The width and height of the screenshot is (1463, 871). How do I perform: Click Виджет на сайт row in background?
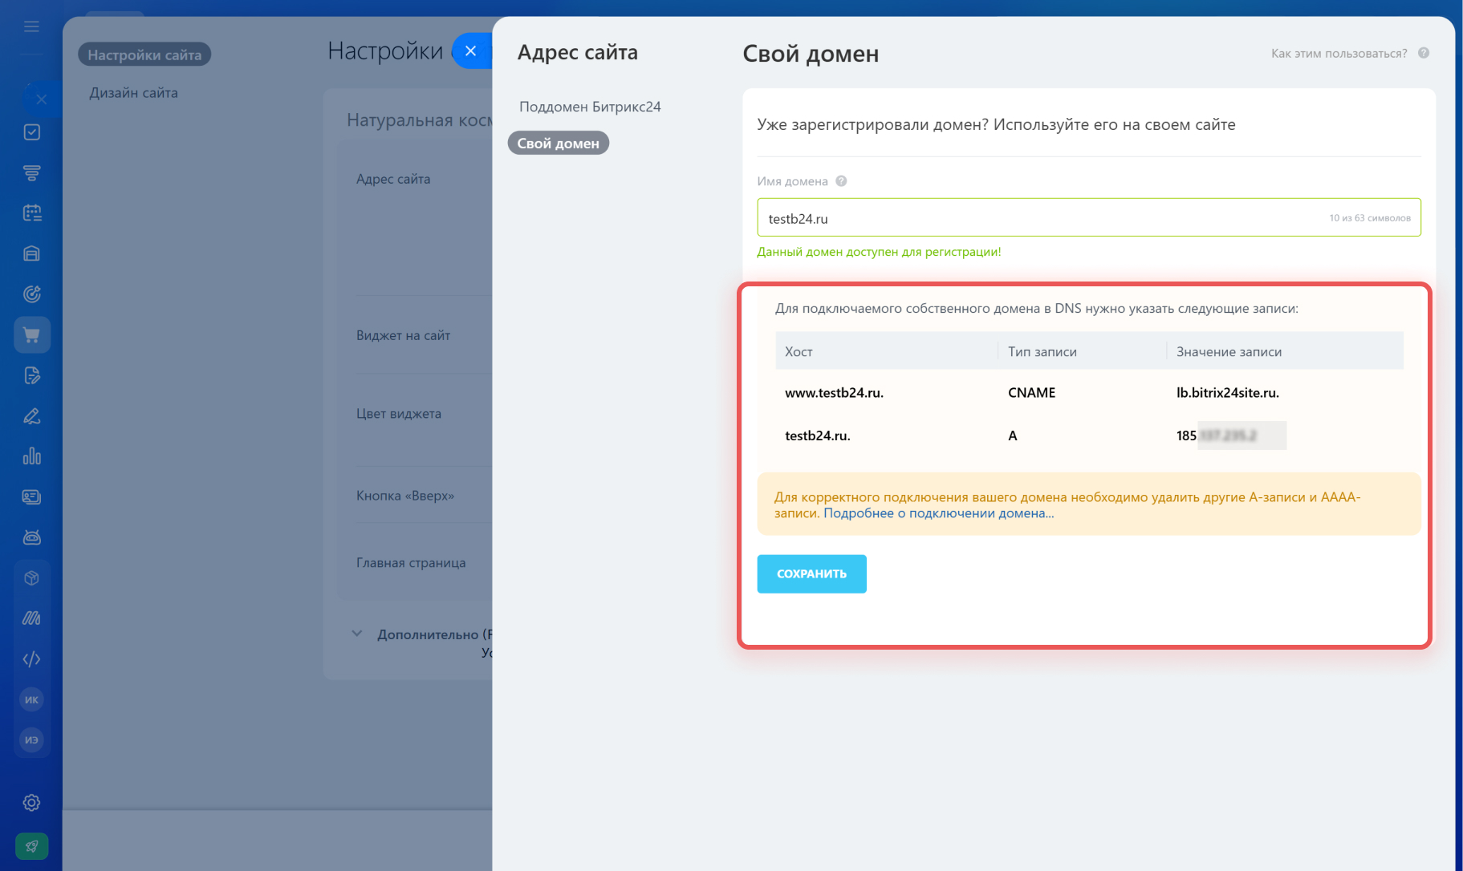[403, 335]
